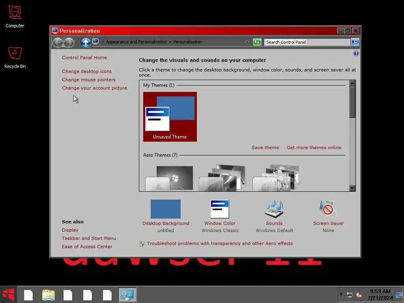Click the Screen Saver label text
The height and width of the screenshot is (303, 404).
coord(328,223)
